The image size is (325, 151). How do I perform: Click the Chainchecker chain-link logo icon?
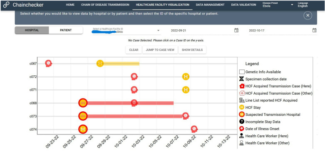click(x=6, y=5)
